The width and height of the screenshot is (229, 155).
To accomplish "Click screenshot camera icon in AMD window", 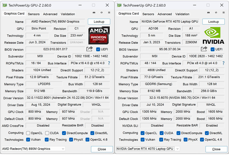I will (x=94, y=13).
